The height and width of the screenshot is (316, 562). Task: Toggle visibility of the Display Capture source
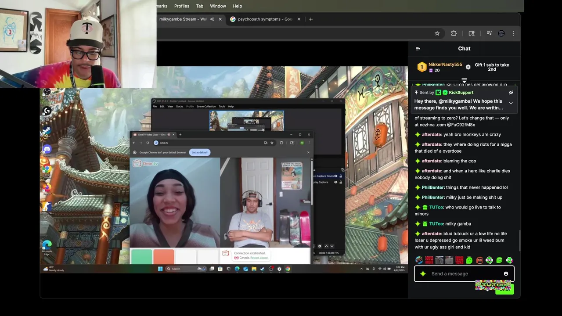point(336,182)
